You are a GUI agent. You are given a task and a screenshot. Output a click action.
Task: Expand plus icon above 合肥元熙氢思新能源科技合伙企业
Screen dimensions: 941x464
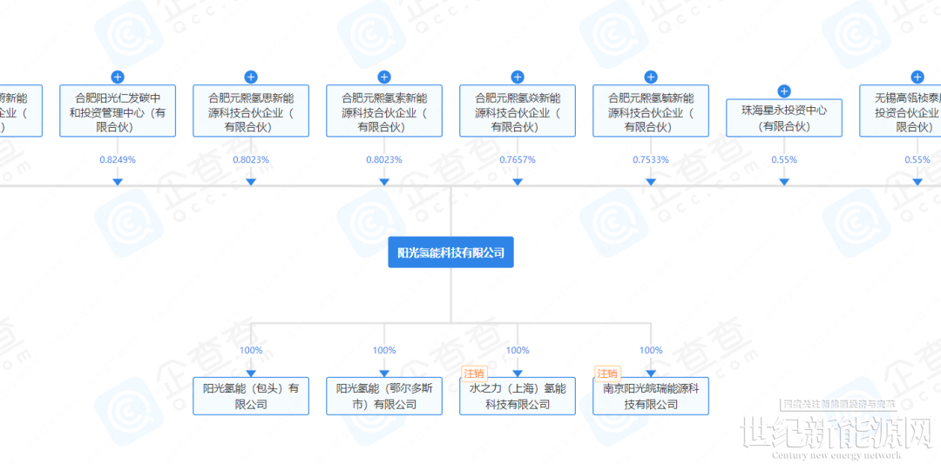coord(251,77)
